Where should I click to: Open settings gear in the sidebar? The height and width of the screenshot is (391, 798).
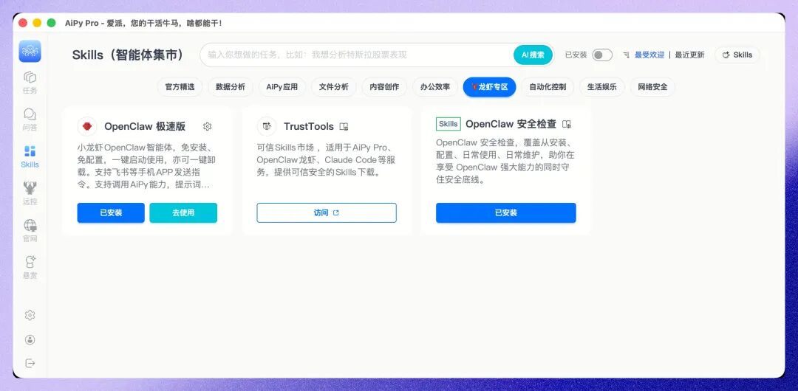coord(30,315)
